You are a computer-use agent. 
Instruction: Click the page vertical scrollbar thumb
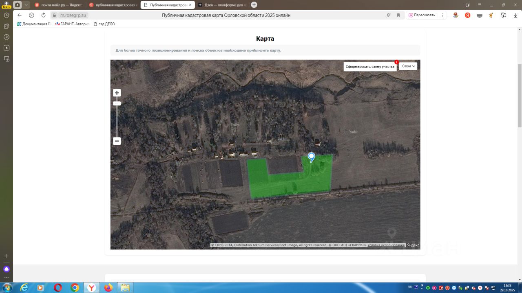(520, 96)
